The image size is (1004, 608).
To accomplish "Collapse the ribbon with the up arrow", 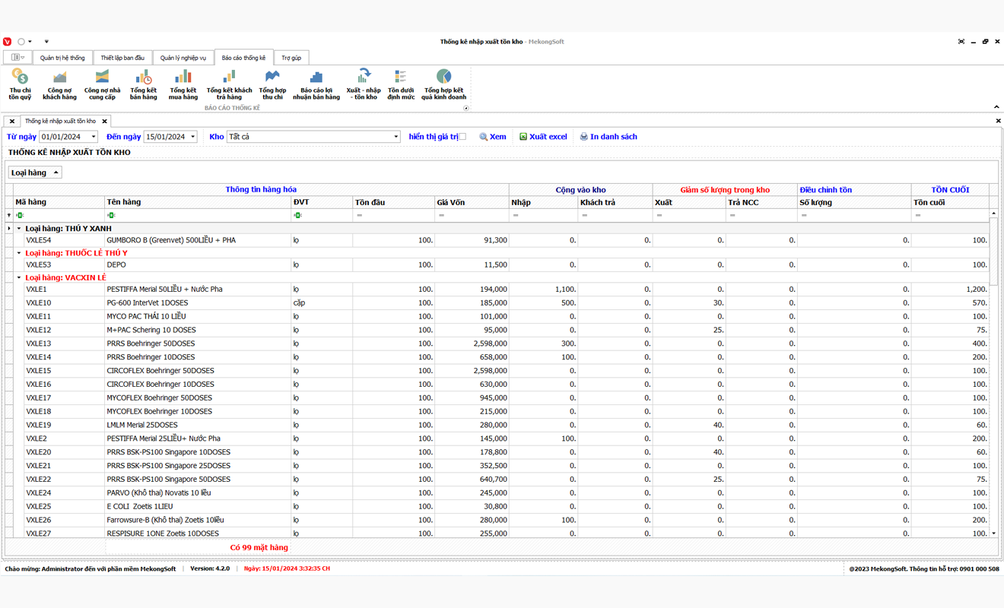I will (x=996, y=107).
